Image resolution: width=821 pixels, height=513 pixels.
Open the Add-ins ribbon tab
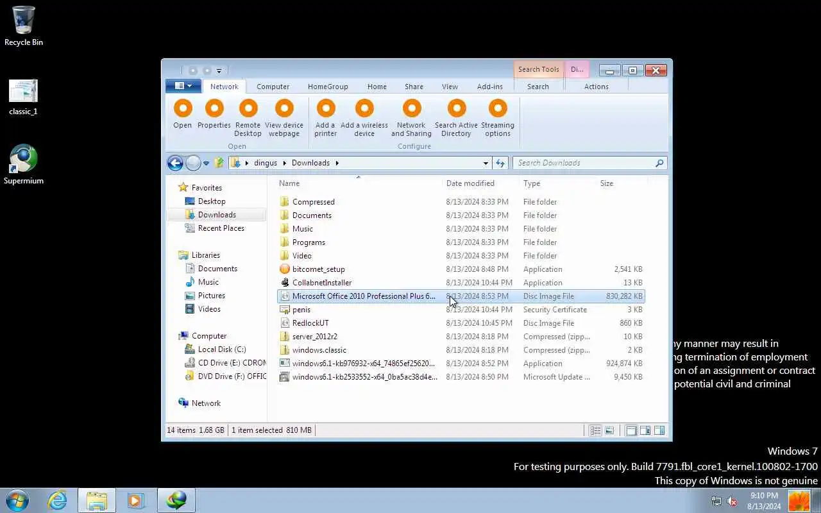pos(490,87)
